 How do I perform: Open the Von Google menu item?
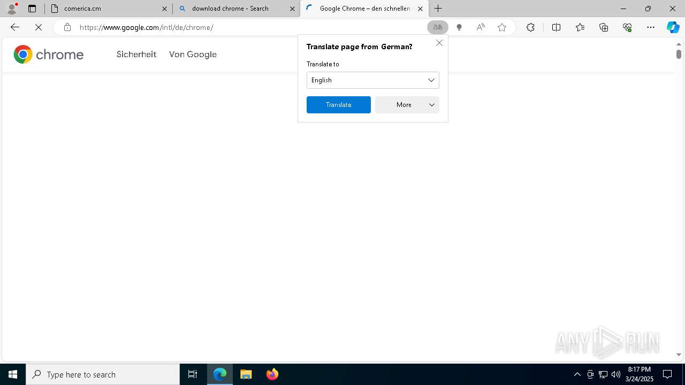pos(193,55)
